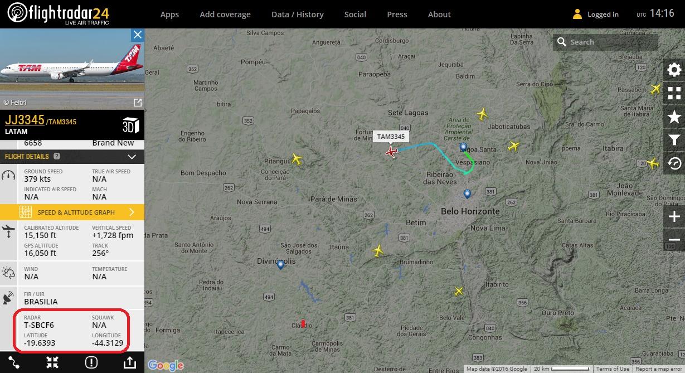The image size is (685, 373).
Task: Open the About menu
Action: pos(439,14)
